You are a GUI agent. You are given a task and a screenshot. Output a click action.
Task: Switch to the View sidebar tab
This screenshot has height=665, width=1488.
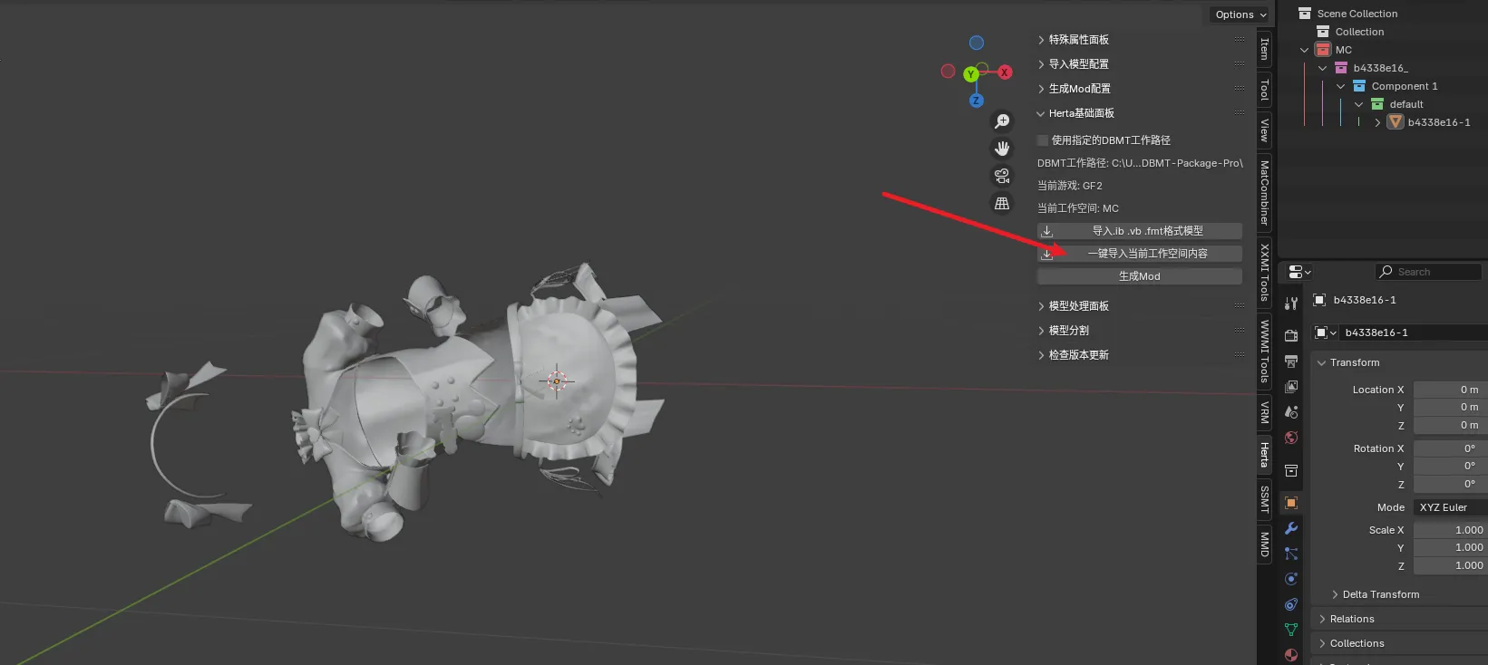point(1264,130)
